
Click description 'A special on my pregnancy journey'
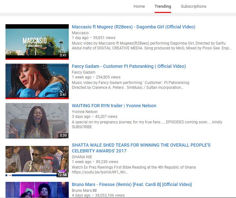pos(147,124)
